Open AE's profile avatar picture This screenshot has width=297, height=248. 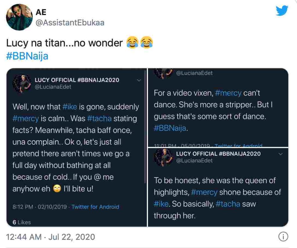(x=19, y=17)
